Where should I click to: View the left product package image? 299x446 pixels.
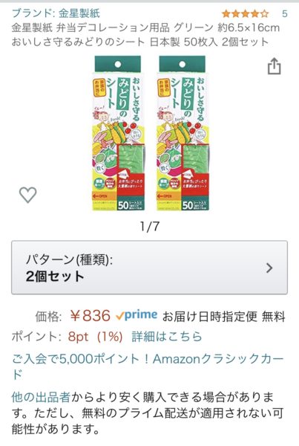tap(118, 133)
